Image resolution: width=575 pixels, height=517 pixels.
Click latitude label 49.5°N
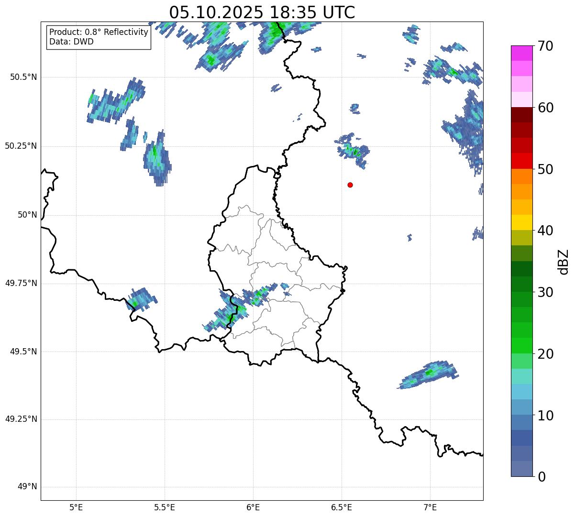click(x=23, y=352)
